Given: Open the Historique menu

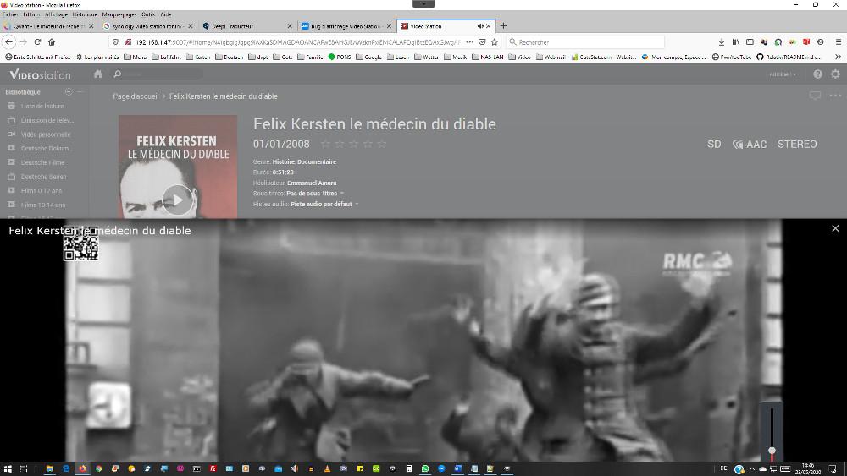Looking at the screenshot, I should [85, 14].
